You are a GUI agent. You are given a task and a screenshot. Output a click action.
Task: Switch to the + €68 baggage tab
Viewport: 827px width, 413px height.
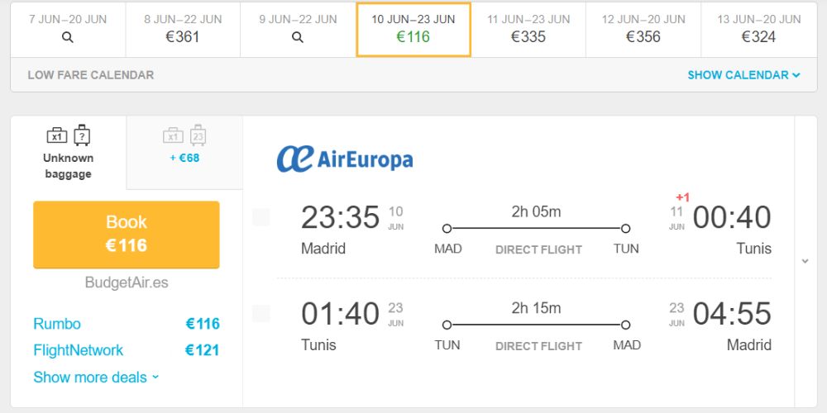(x=184, y=153)
